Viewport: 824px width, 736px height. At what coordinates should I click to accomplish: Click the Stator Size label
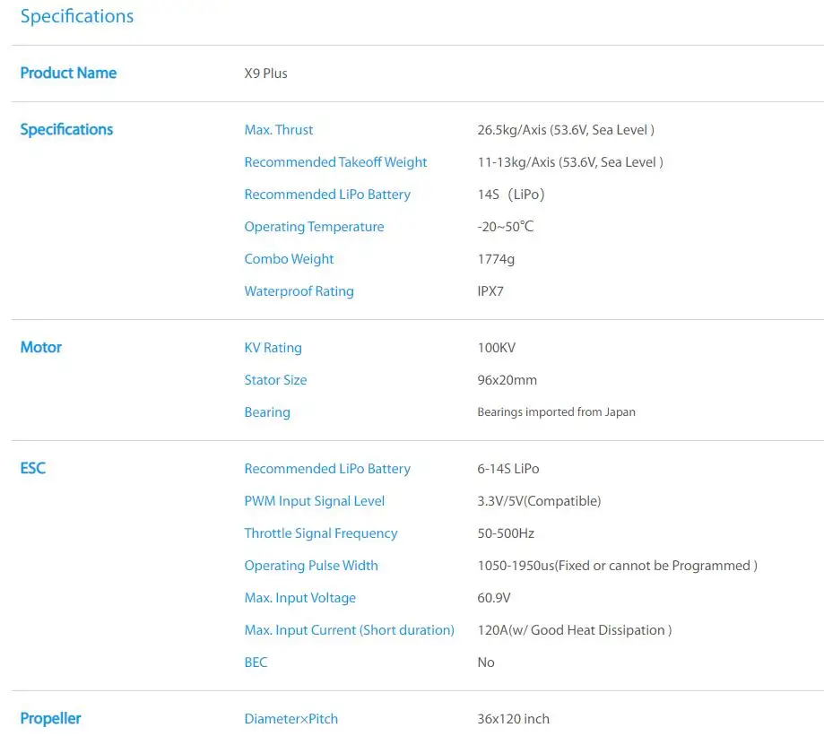pyautogui.click(x=275, y=380)
